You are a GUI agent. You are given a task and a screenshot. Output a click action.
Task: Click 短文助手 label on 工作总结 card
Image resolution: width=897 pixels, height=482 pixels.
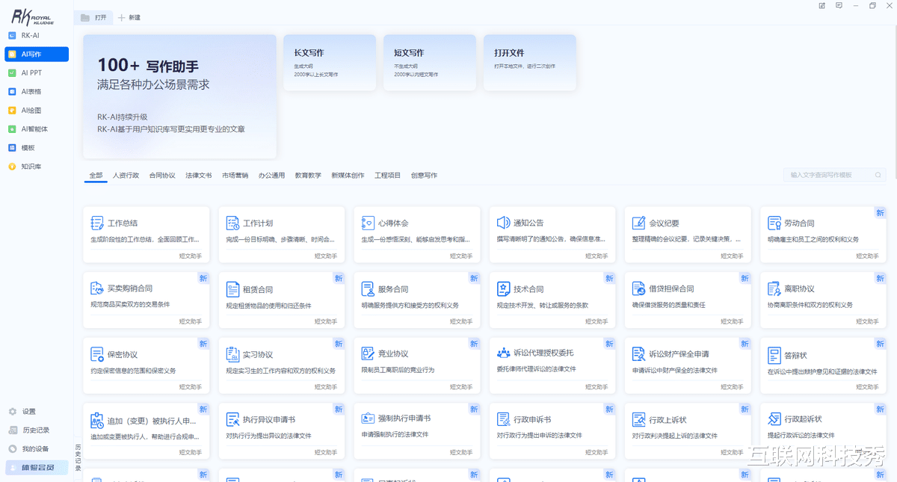coord(191,256)
